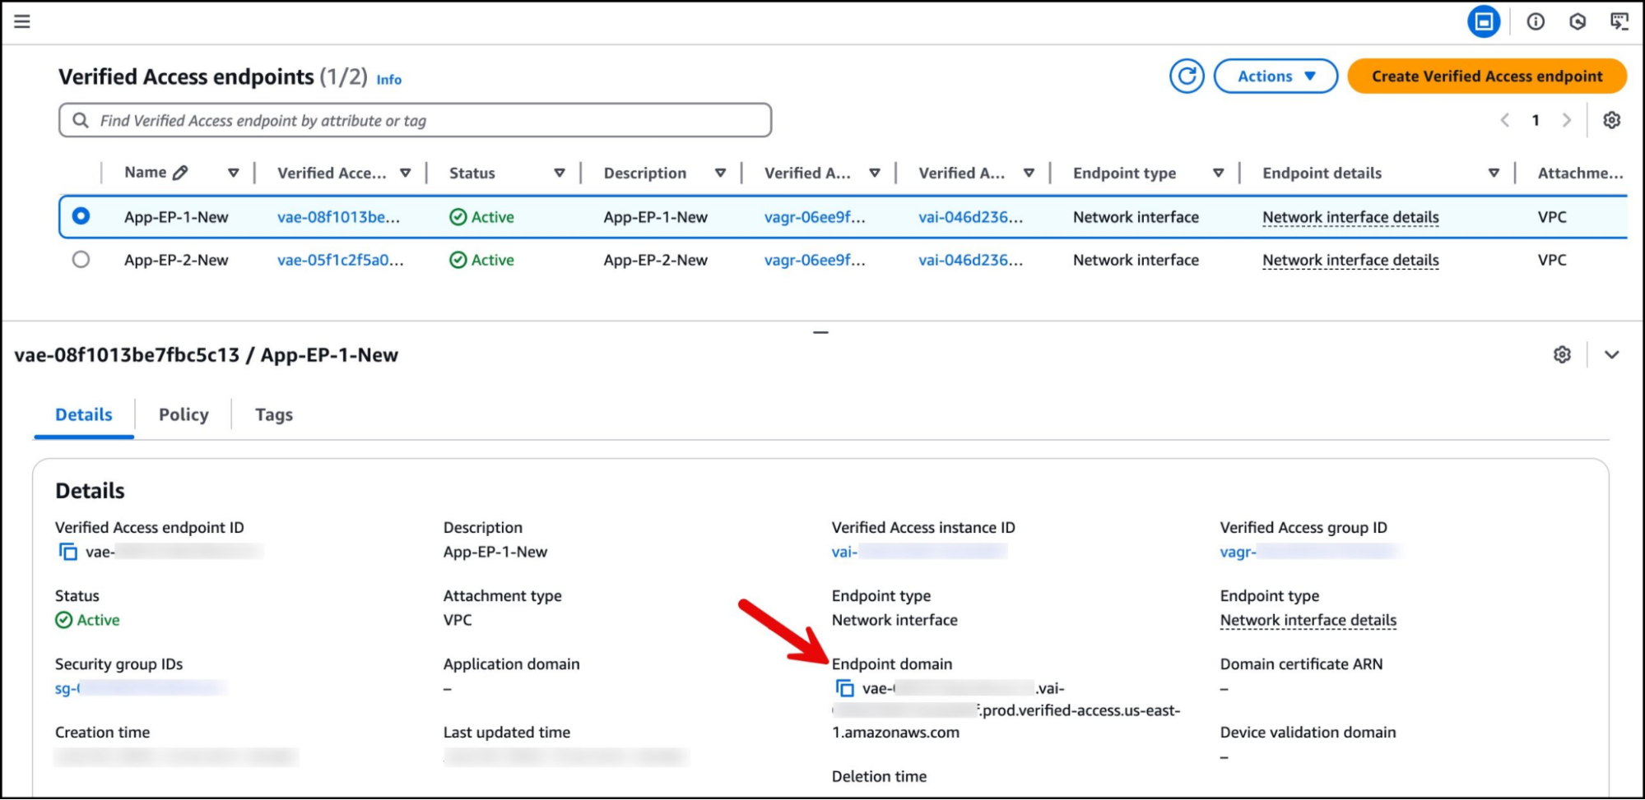The image size is (1645, 800).
Task: Copy the Endpoint domain value
Action: coord(844,688)
